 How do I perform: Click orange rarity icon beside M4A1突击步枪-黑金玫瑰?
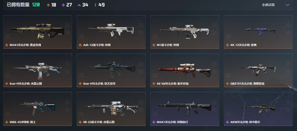(x=7, y=45)
